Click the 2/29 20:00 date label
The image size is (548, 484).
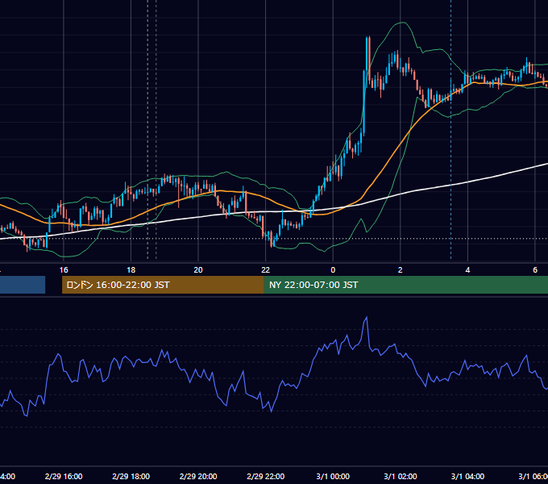[x=198, y=476]
